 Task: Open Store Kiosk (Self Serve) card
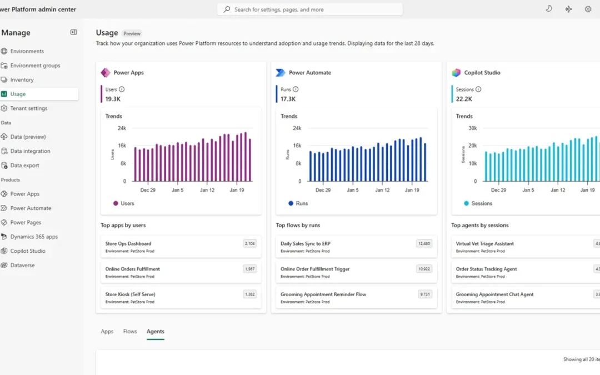coord(181,298)
